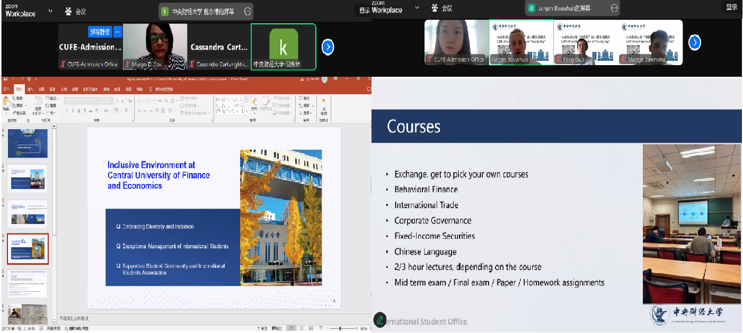Viewport: 743px width, 333px height.
Task: Click the blue unmute button on CUFE-Admission tile
Action: (100, 32)
